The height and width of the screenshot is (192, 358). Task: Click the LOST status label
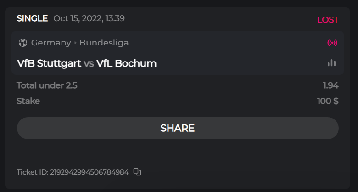click(x=328, y=20)
